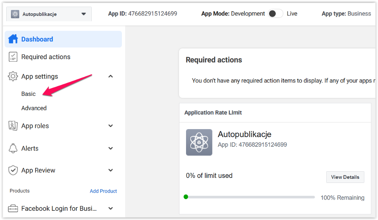The width and height of the screenshot is (378, 220).
Task: Click the App Mode: Development label
Action: (x=233, y=14)
